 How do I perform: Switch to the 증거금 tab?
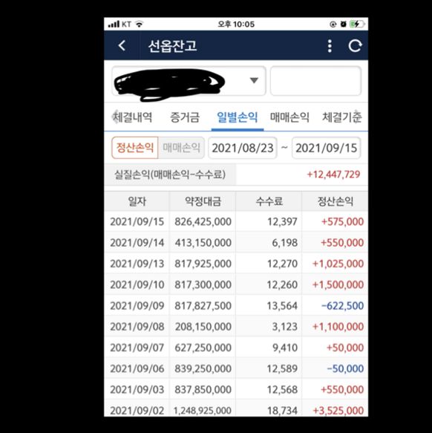tap(184, 117)
